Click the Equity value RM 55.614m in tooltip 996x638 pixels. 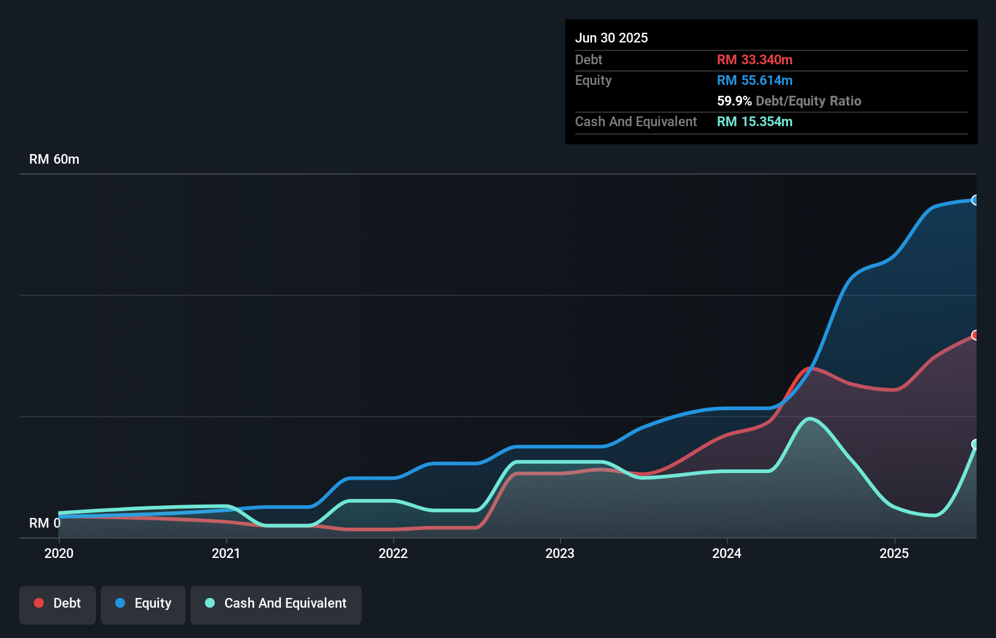pyautogui.click(x=755, y=80)
